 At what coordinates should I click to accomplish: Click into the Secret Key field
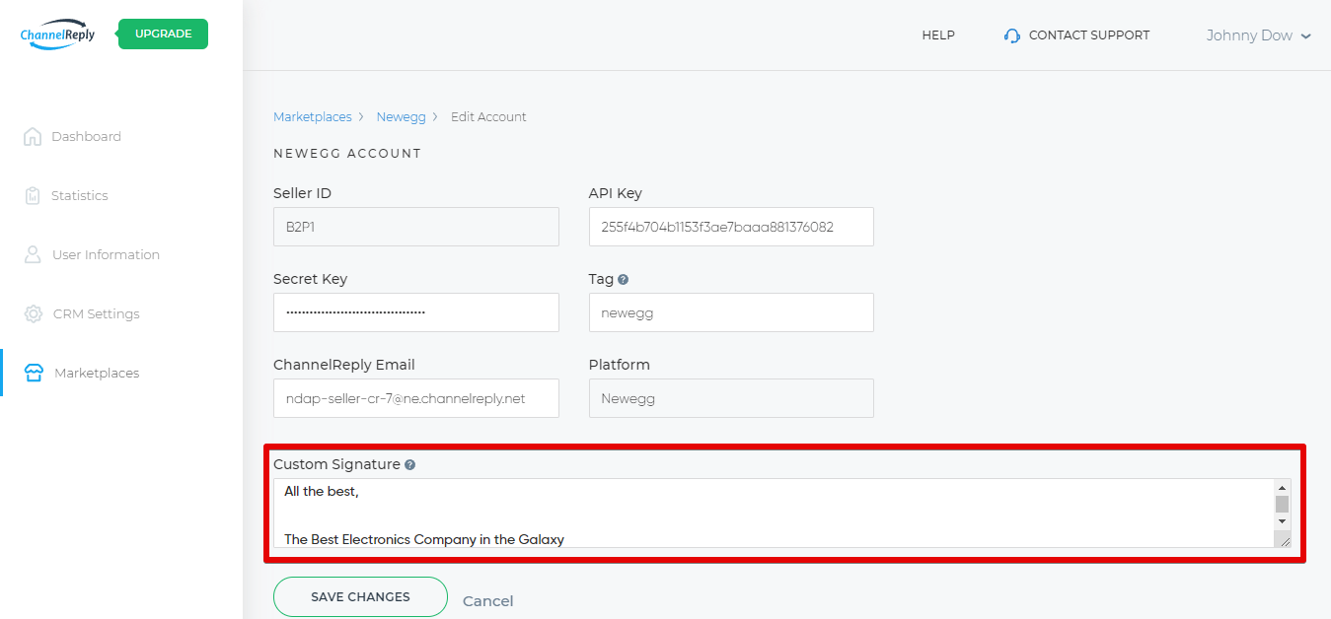click(x=415, y=312)
